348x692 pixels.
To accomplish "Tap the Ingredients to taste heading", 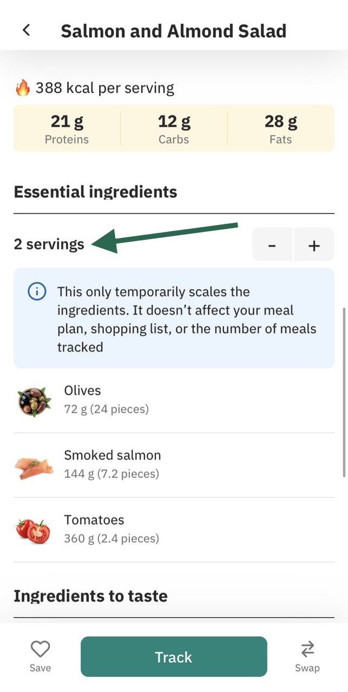I will [90, 596].
